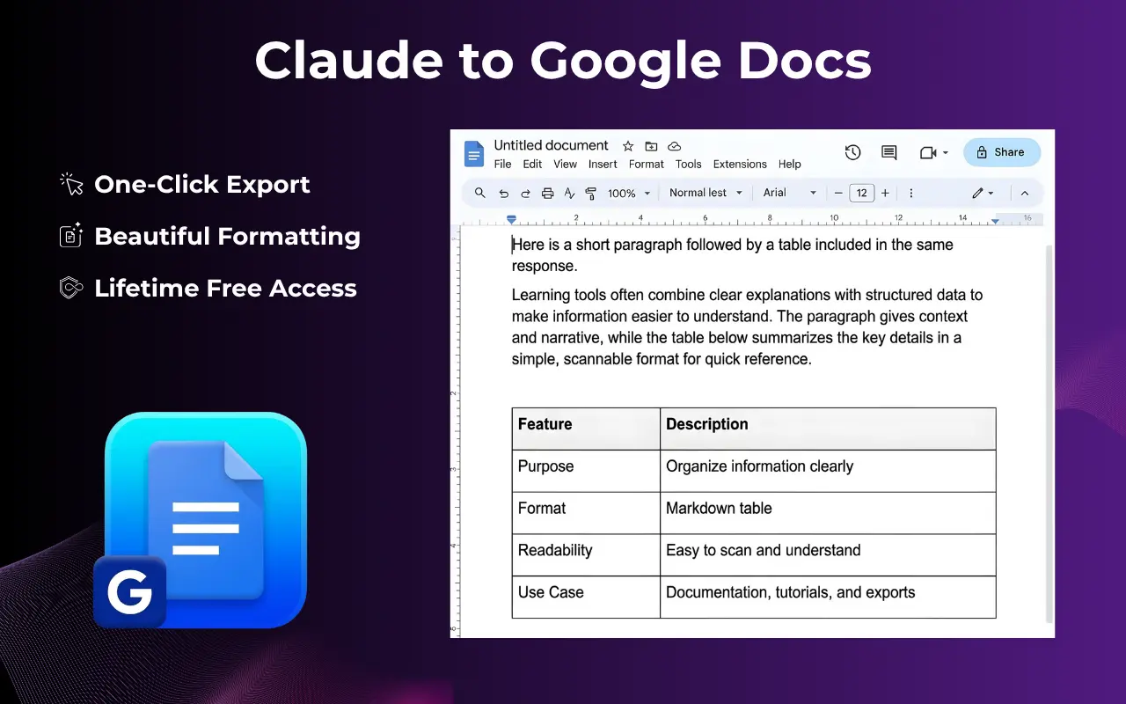Click 'Easy to scan and understand' cell
This screenshot has height=704, width=1126.
click(828, 554)
